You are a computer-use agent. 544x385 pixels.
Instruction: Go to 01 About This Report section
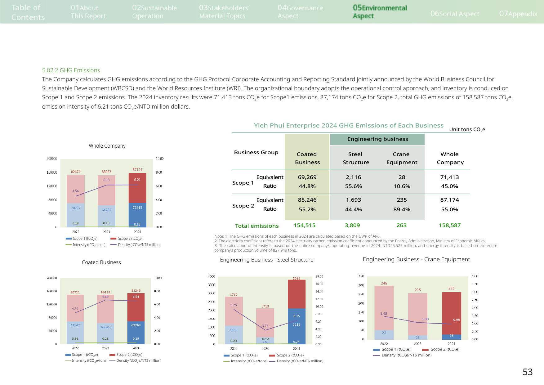click(88, 12)
